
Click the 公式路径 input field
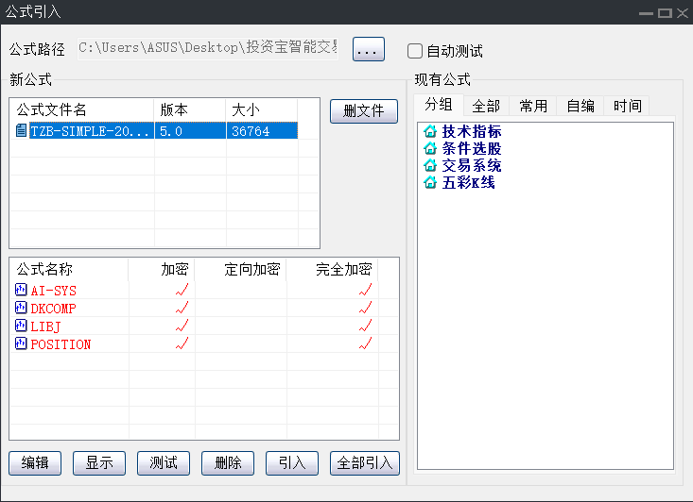(207, 49)
